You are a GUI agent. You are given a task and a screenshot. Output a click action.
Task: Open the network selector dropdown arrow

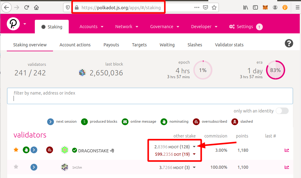coord(25,24)
